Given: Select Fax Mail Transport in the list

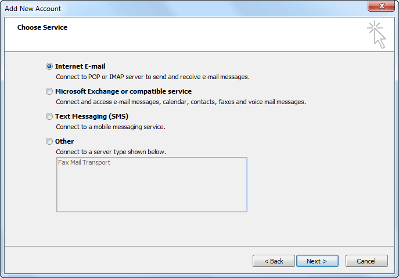Looking at the screenshot, I should point(84,163).
